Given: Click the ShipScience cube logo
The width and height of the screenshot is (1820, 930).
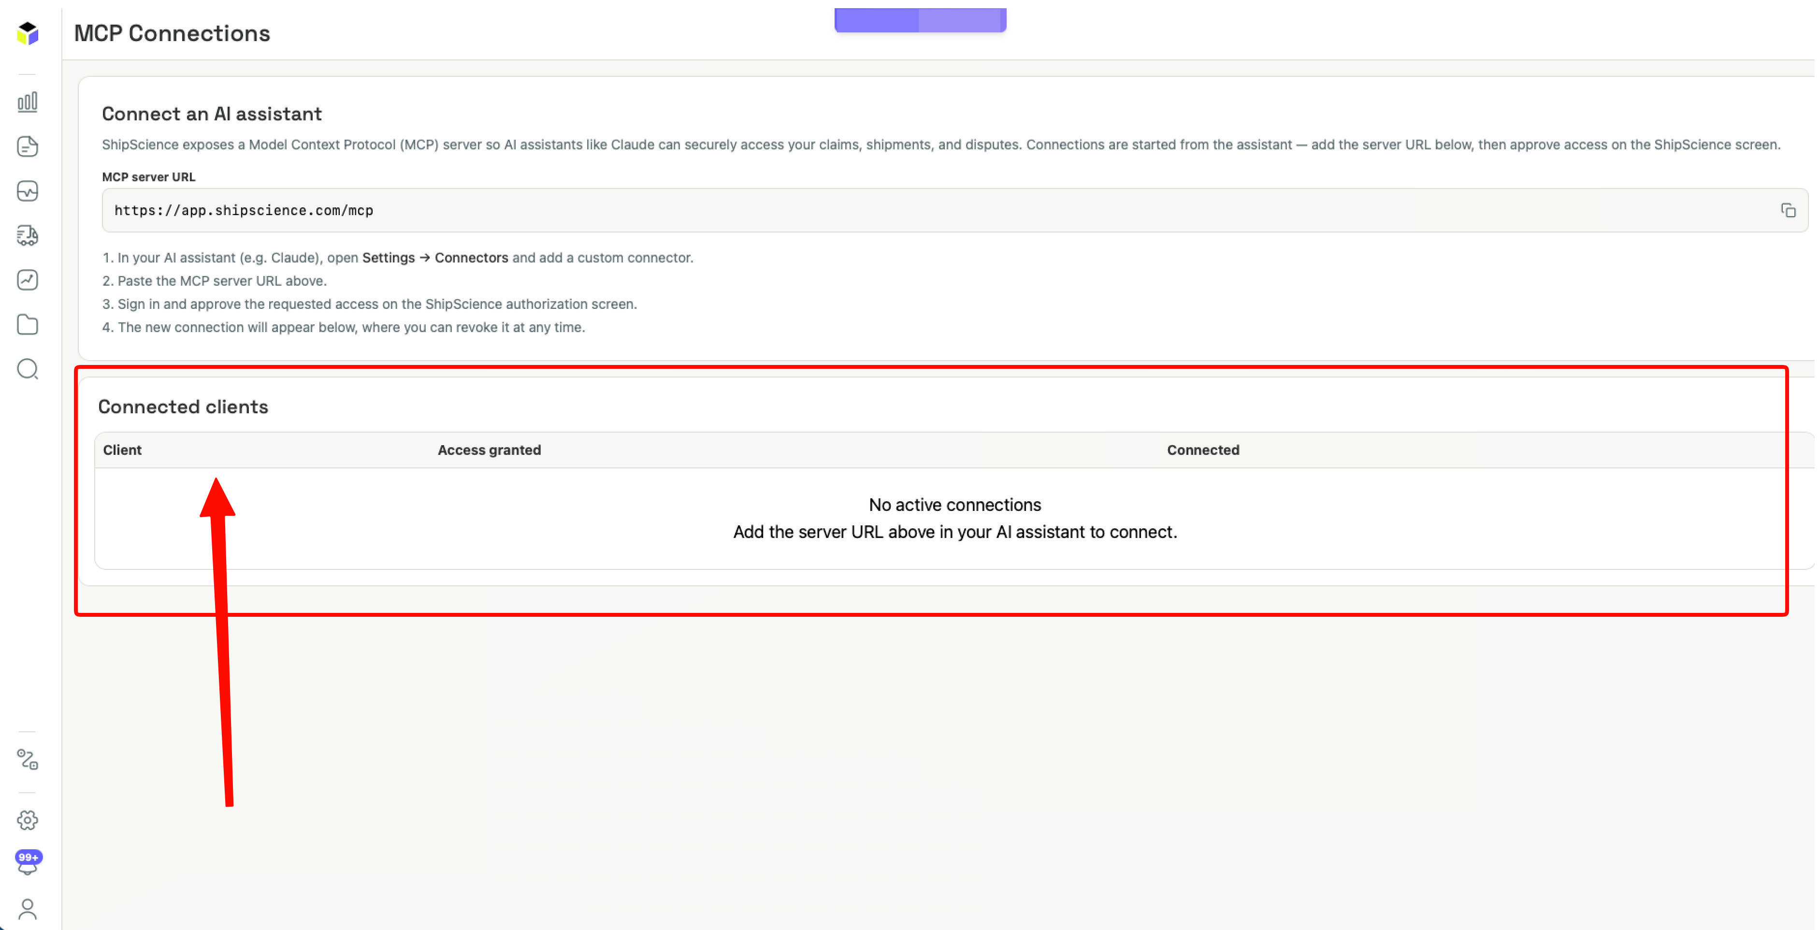Looking at the screenshot, I should (28, 33).
